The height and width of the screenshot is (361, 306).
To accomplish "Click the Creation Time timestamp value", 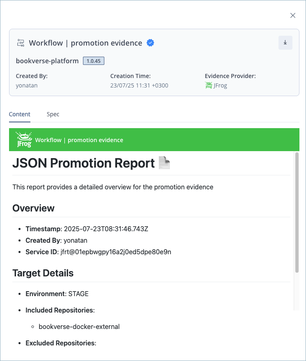I will (139, 85).
